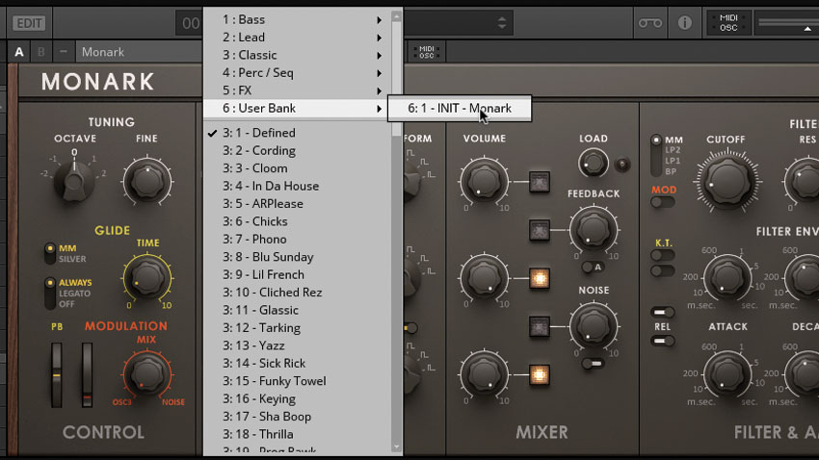Click the EDIT button in the header
The image size is (819, 460).
(x=29, y=23)
